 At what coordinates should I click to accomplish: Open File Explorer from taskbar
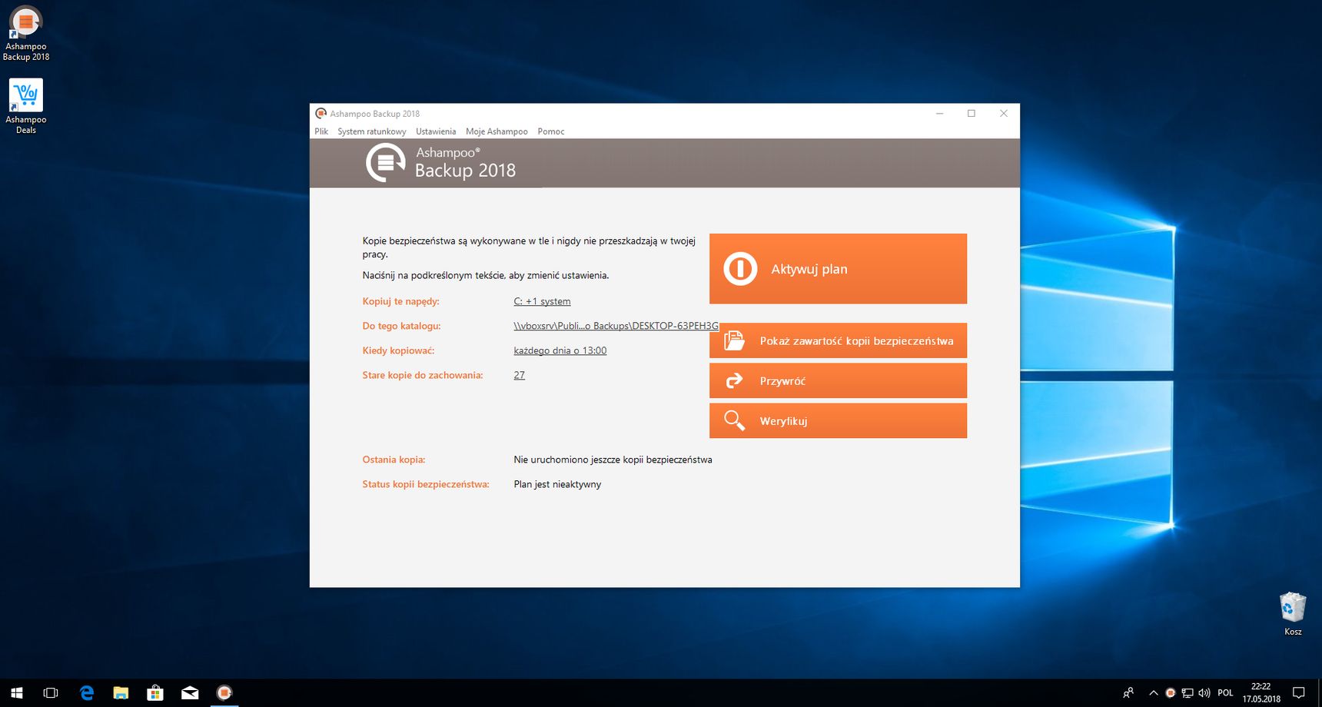pos(121,692)
